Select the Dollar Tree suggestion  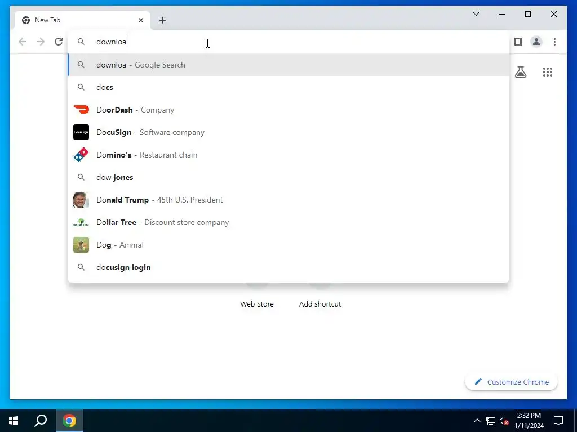coord(288,222)
